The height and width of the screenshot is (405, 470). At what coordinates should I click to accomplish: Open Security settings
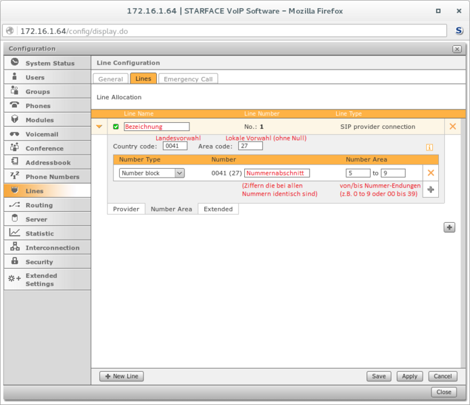47,262
